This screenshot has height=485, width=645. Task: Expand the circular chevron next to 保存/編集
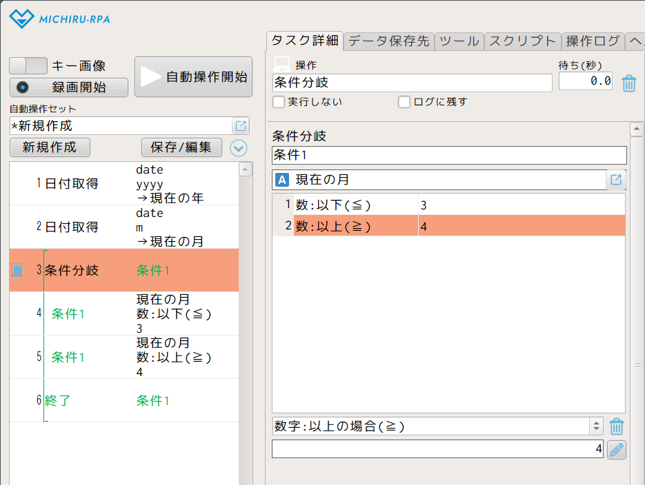point(238,147)
